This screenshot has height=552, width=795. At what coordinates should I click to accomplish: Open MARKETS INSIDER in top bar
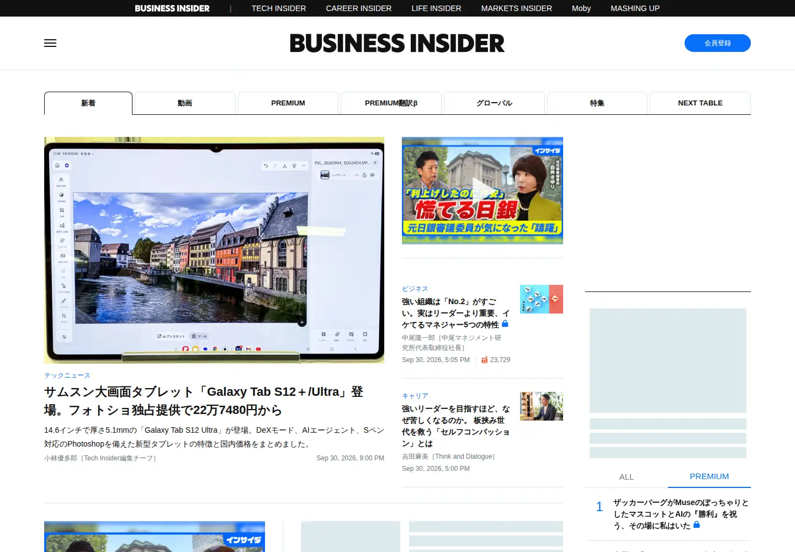517,8
